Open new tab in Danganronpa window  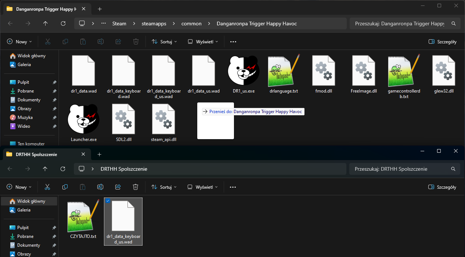click(100, 9)
